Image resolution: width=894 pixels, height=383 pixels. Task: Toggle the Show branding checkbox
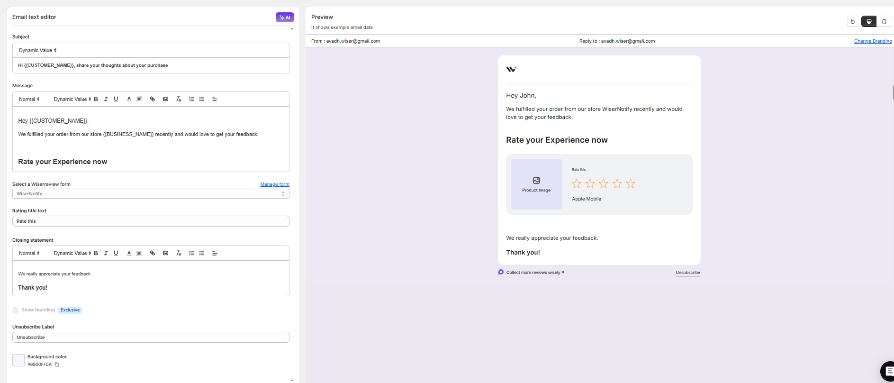pos(16,310)
